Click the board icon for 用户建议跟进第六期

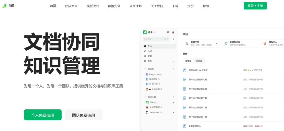pyautogui.click(x=185, y=80)
